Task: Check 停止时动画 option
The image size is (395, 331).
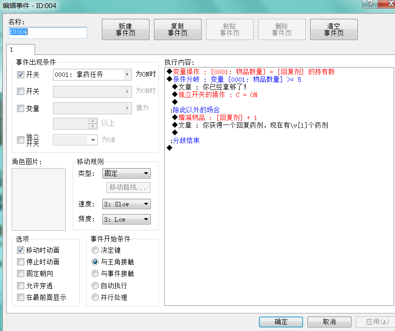Action: click(20, 262)
